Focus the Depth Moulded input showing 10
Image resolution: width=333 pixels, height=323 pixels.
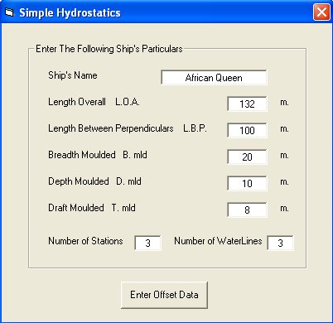tap(247, 183)
